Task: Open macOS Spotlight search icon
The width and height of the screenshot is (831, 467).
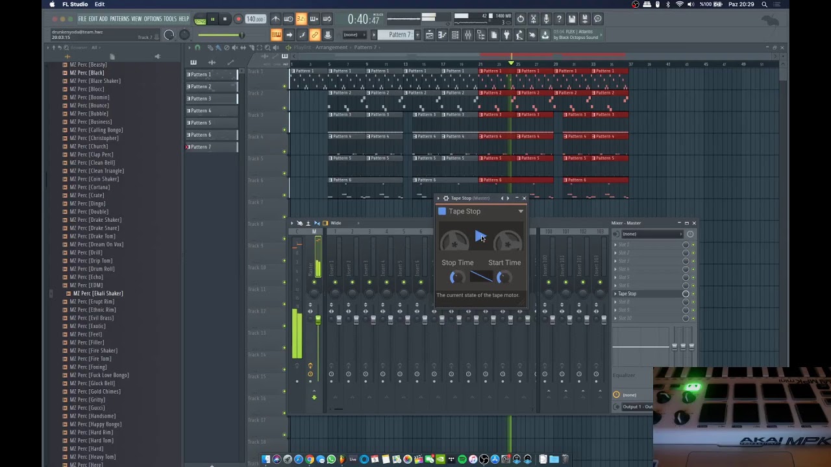Action: [764, 5]
